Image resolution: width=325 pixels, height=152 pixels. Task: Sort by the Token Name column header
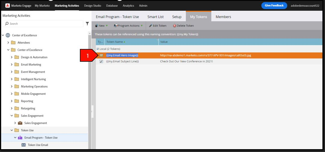coord(132,42)
